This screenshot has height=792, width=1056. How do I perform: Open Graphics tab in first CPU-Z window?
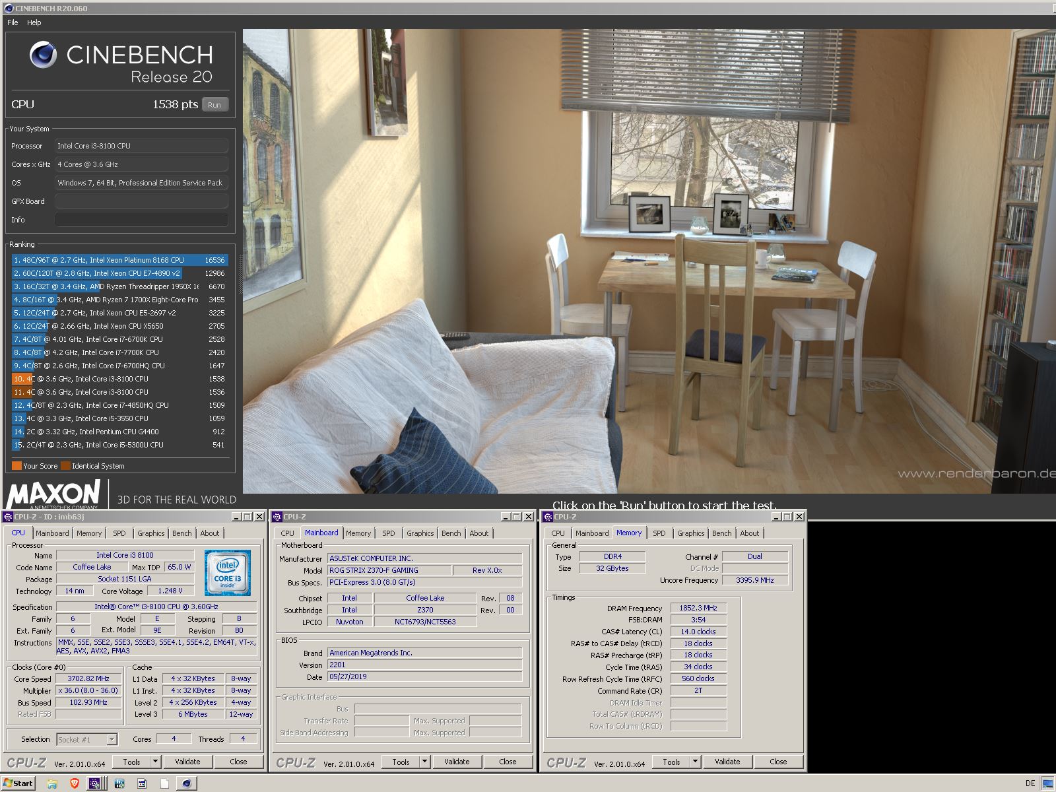(150, 533)
